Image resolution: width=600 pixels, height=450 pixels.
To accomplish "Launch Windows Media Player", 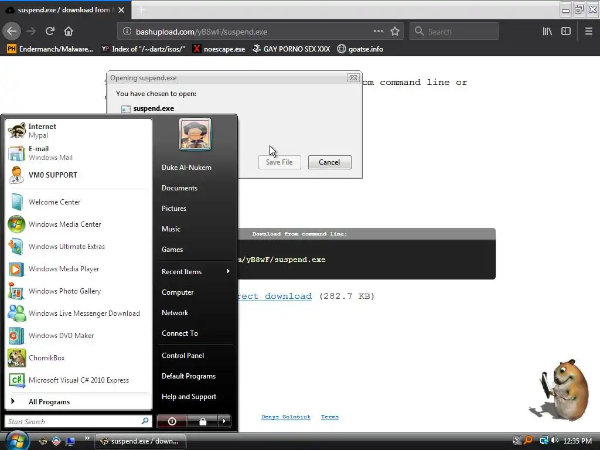I will [79, 269].
